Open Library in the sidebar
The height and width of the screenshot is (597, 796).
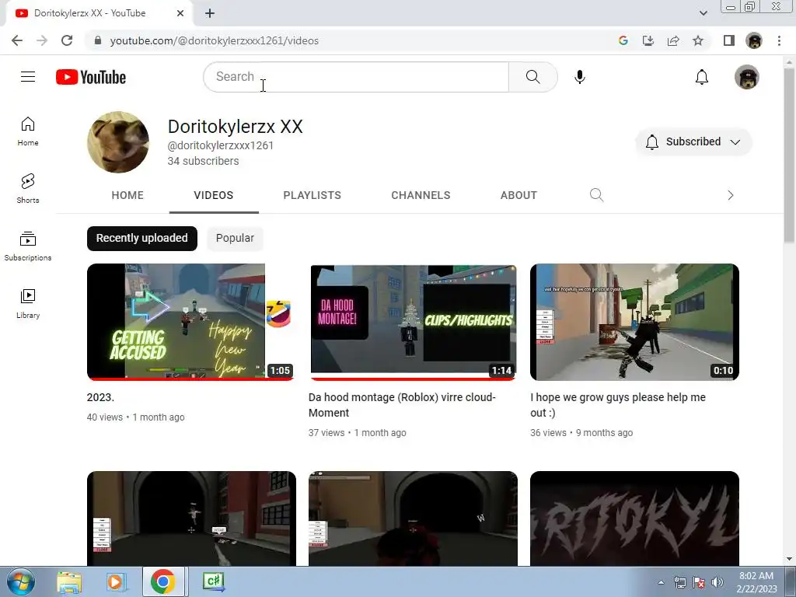(28, 304)
